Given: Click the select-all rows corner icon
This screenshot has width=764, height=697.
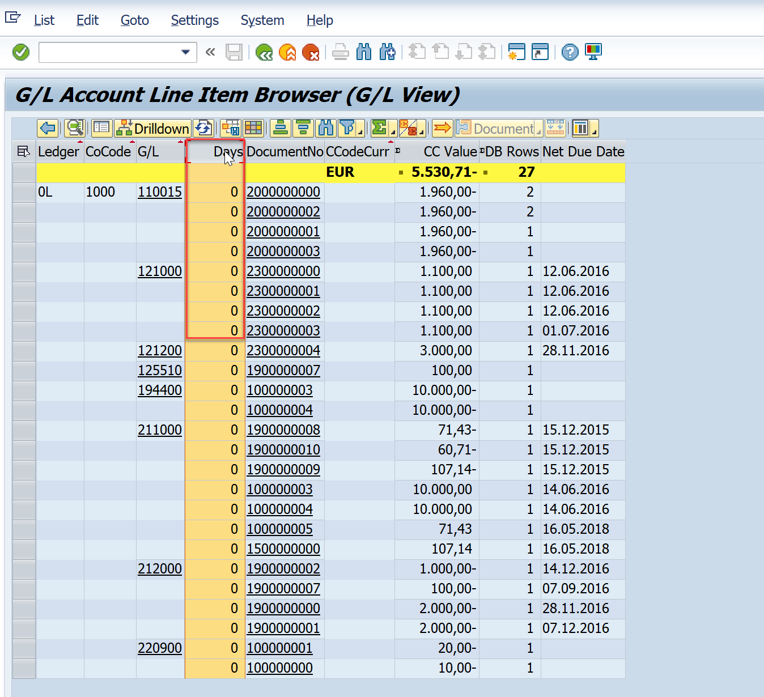Looking at the screenshot, I should 24,151.
